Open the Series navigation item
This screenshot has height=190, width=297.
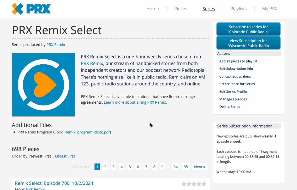(x=208, y=9)
